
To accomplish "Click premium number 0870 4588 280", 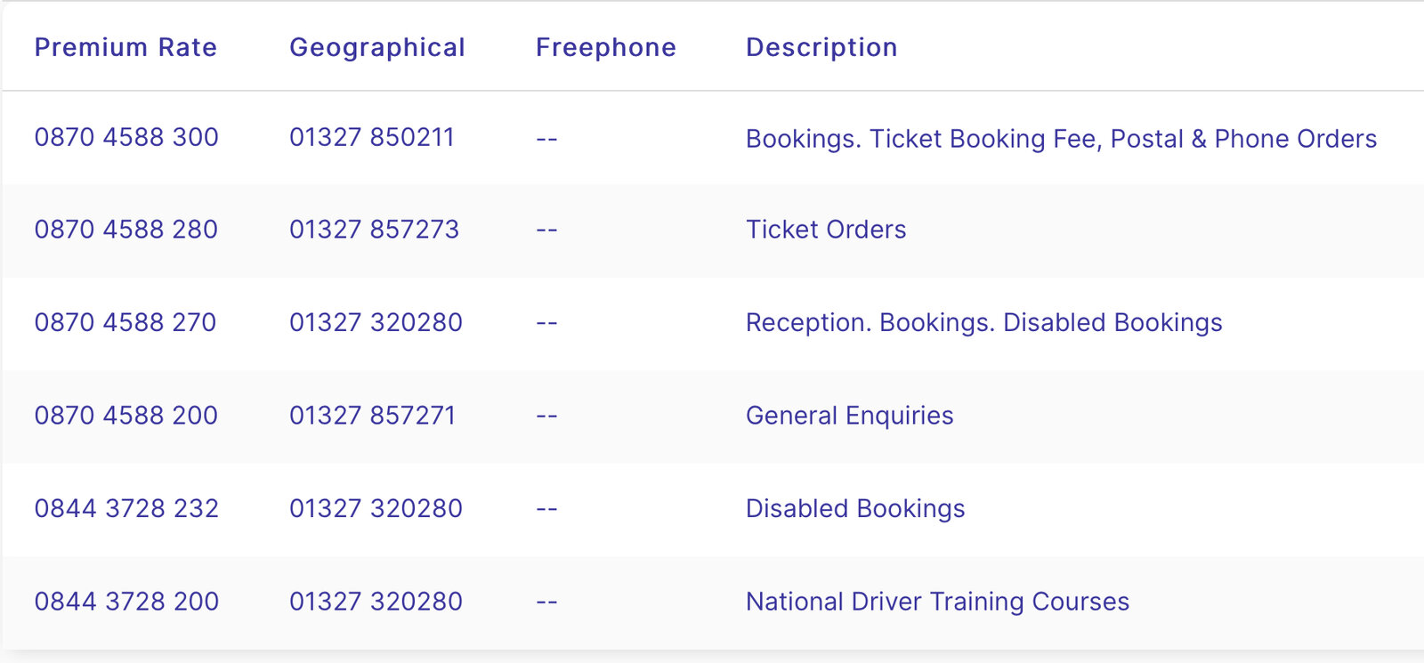I will 126,230.
